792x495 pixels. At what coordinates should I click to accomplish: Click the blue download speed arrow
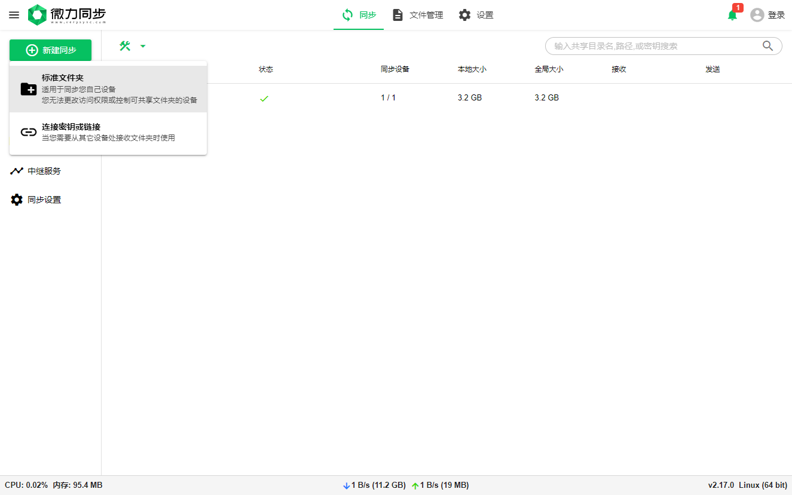[x=347, y=486]
